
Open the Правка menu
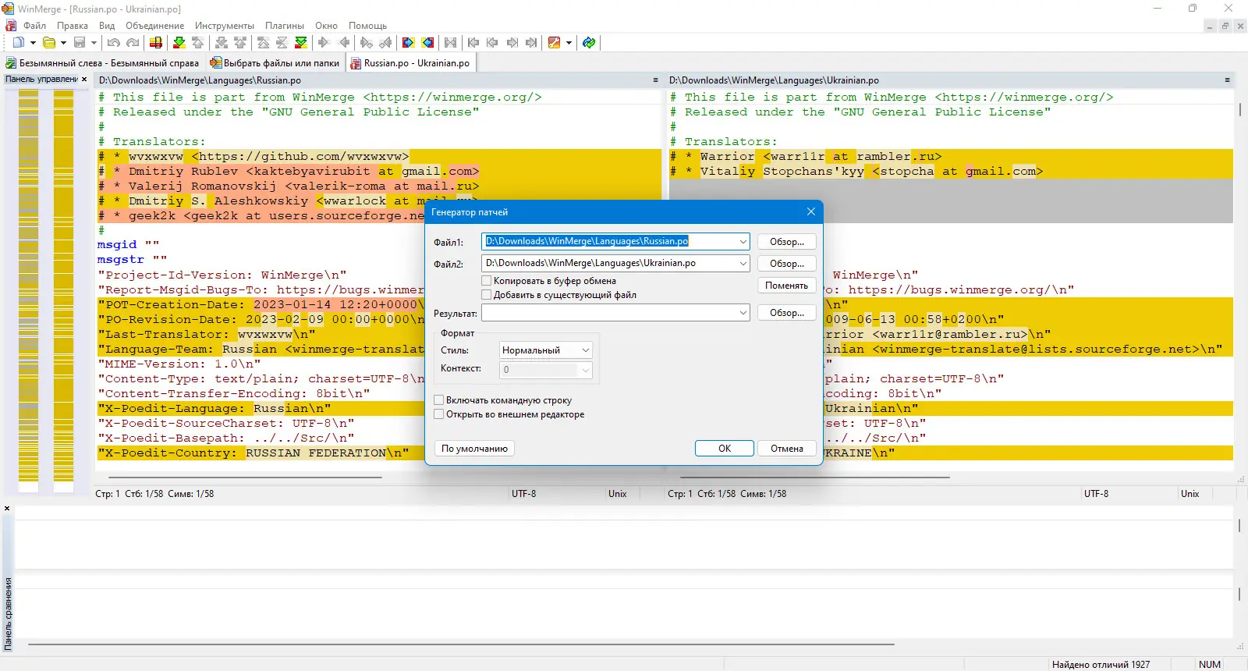click(x=73, y=26)
